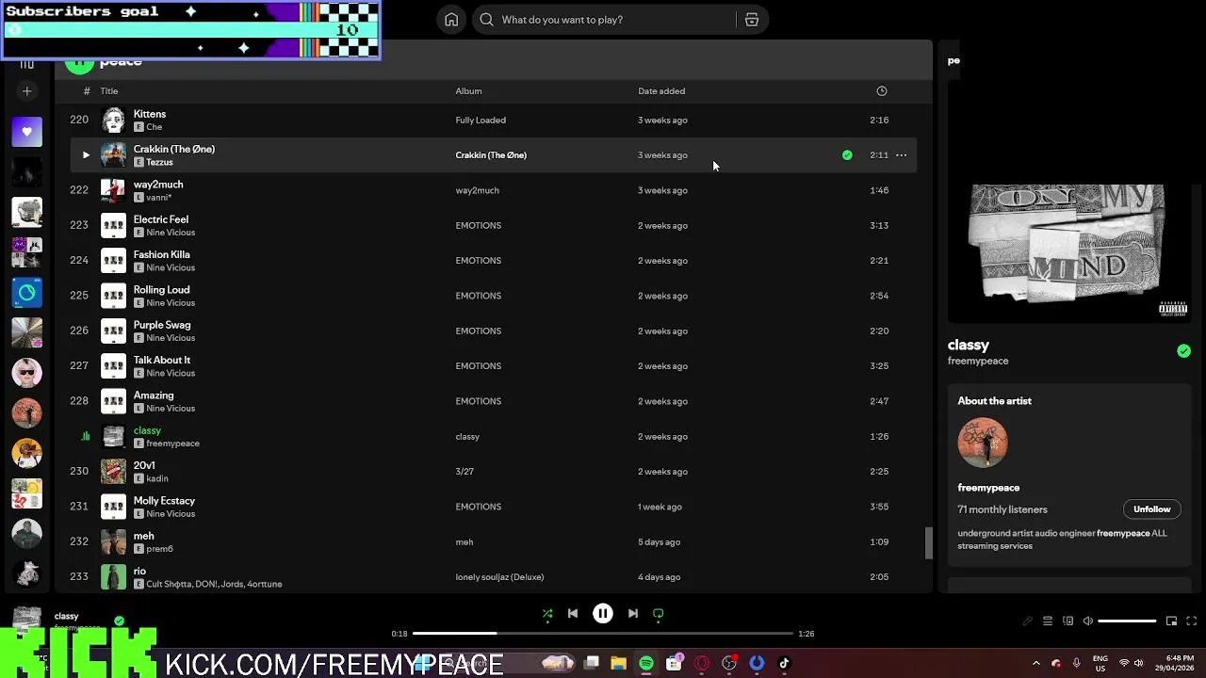Select the Purple Swag track title
Screen dimensions: 1206x678
click(x=162, y=325)
